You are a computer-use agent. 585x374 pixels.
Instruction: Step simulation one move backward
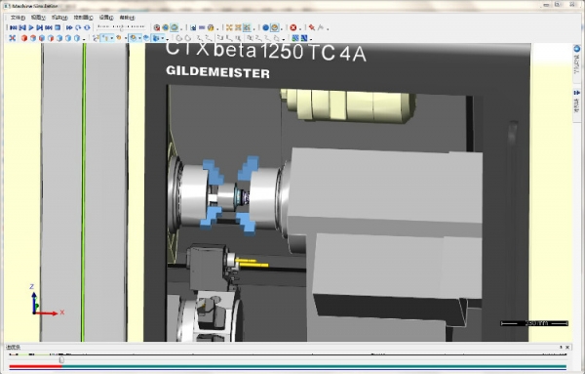22,27
